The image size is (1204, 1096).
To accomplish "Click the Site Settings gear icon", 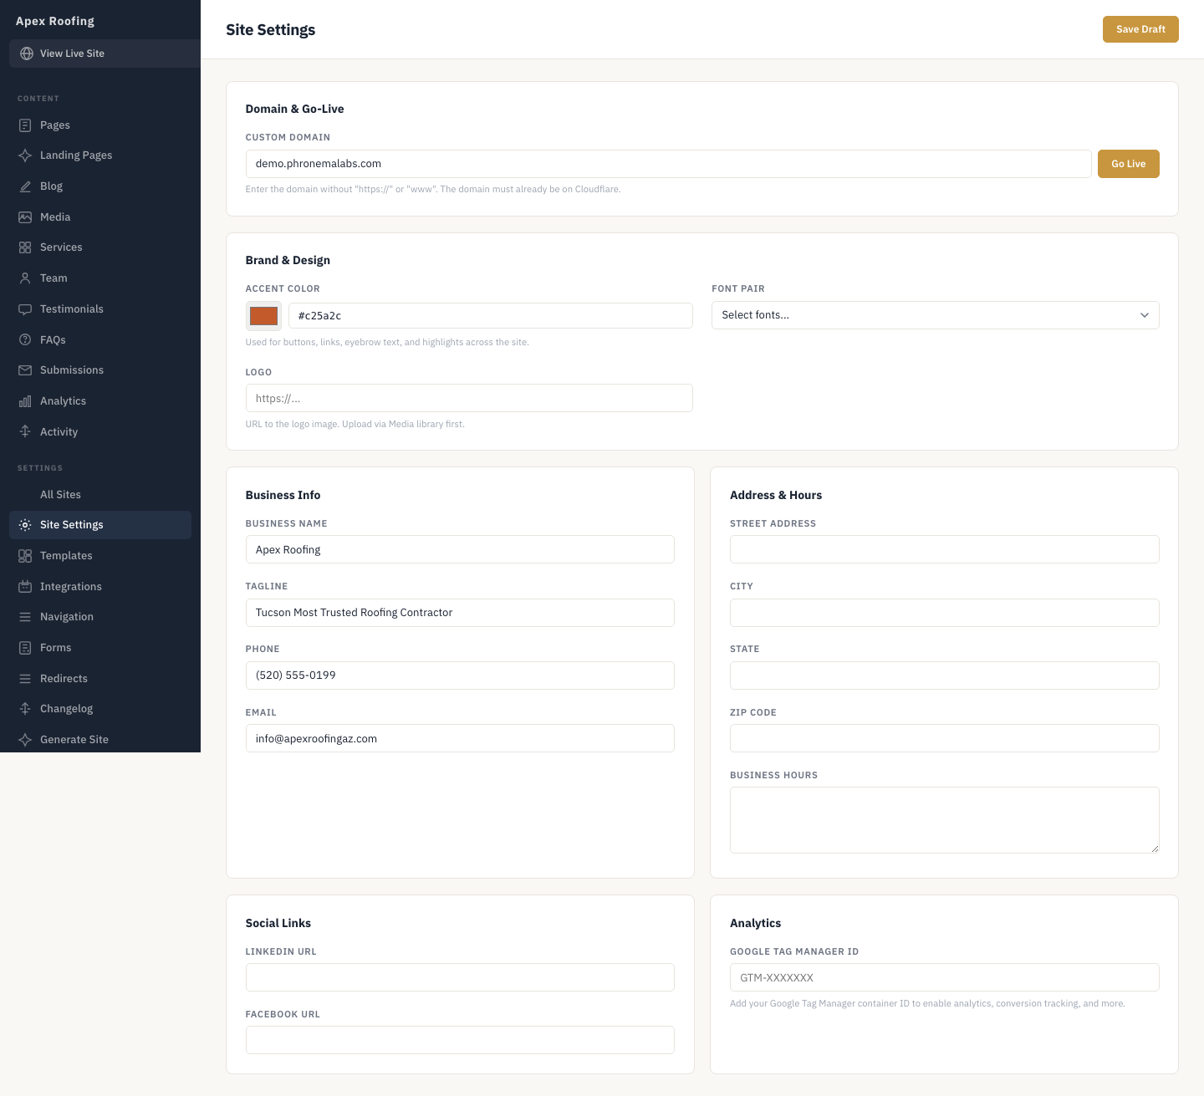I will [x=25, y=525].
